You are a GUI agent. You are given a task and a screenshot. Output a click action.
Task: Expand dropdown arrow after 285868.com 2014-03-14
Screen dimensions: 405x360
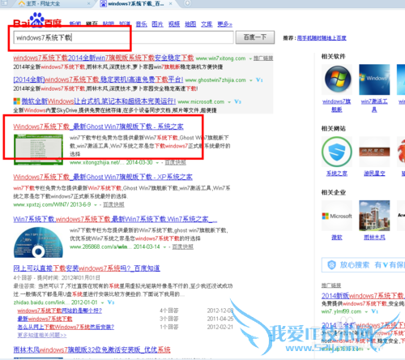coord(164,247)
